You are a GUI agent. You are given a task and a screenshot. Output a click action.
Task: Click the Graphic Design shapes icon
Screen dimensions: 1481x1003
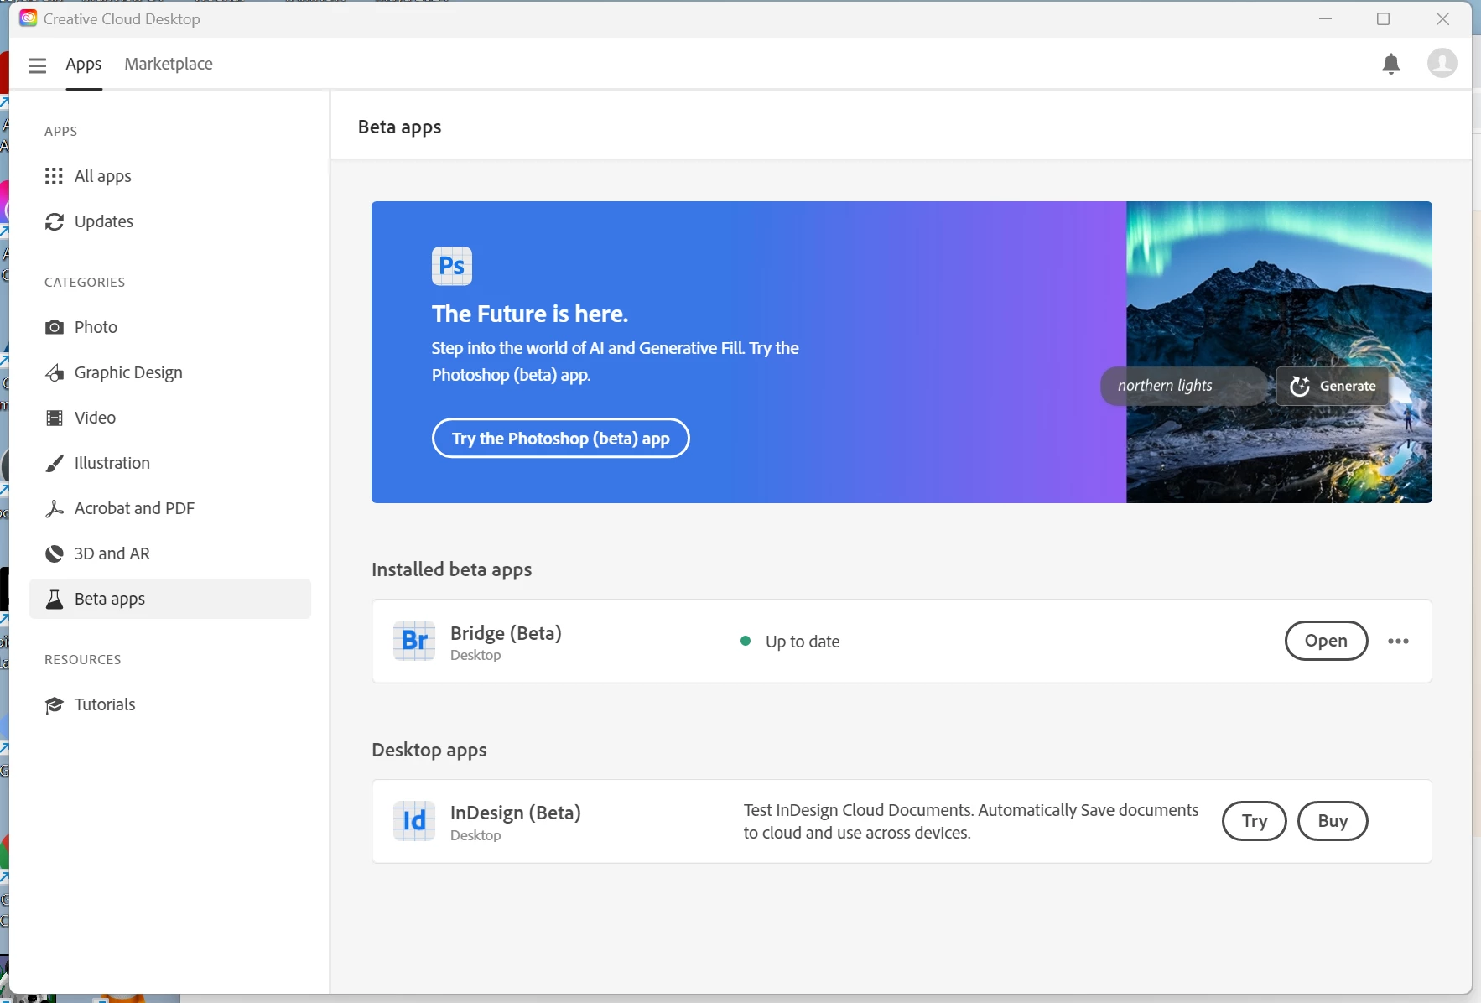[55, 372]
